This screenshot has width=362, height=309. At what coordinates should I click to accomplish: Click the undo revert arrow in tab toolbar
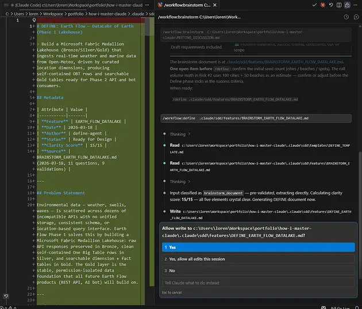pos(331,5)
